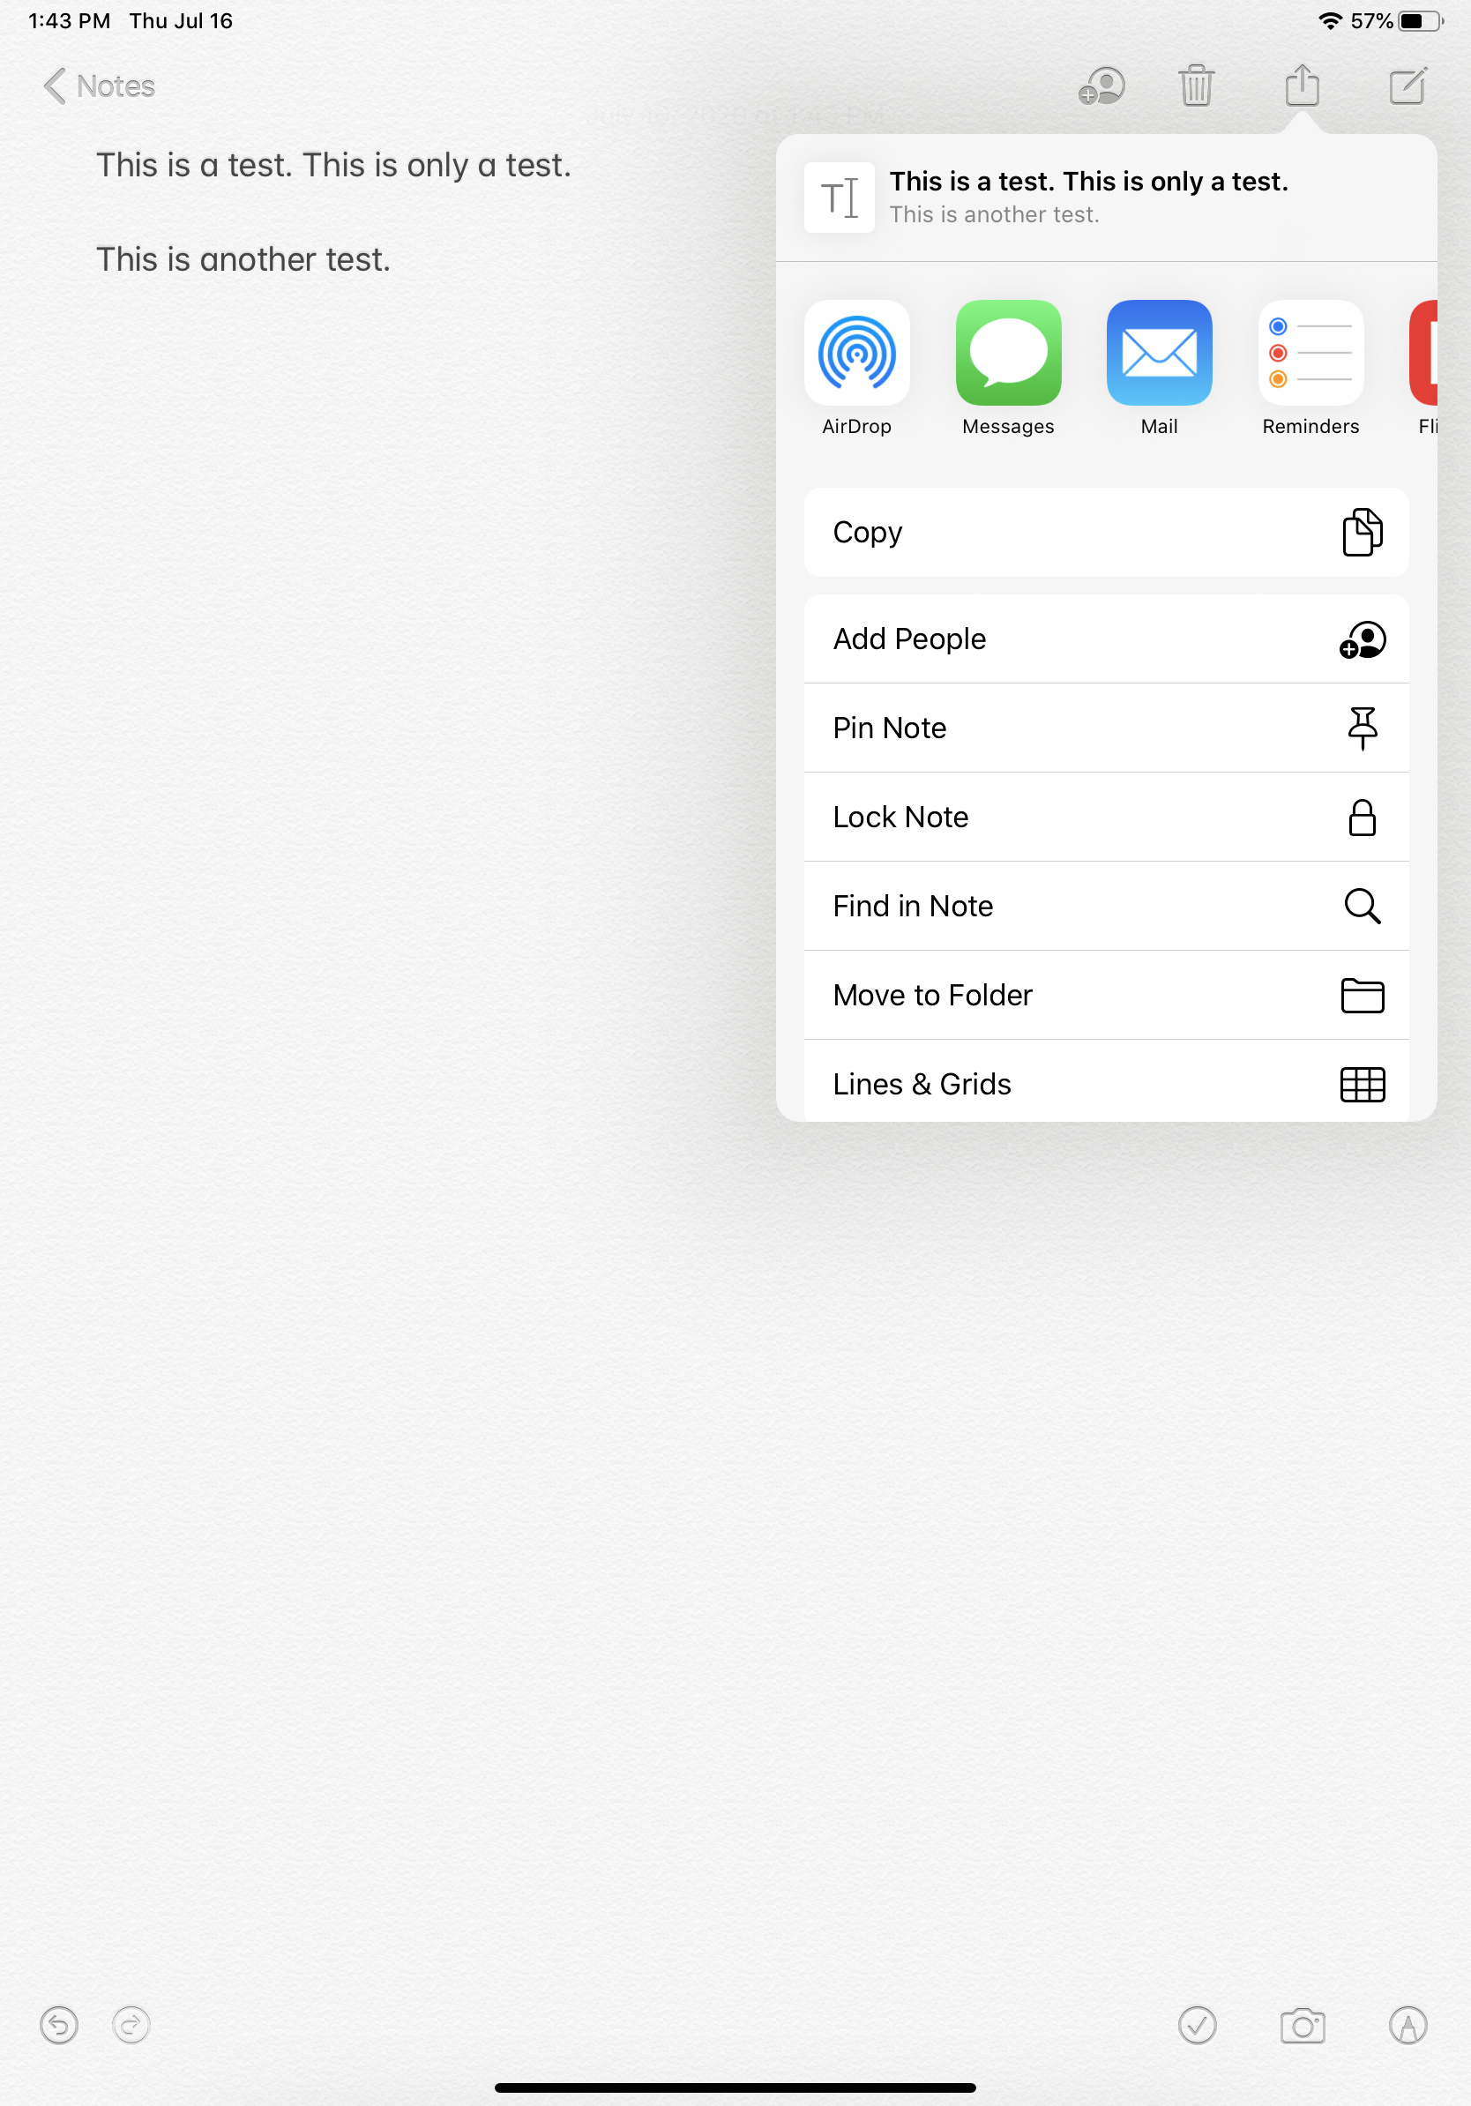Select Lock Note in the share sheet
Viewport: 1471px width, 2106px height.
click(x=1106, y=817)
